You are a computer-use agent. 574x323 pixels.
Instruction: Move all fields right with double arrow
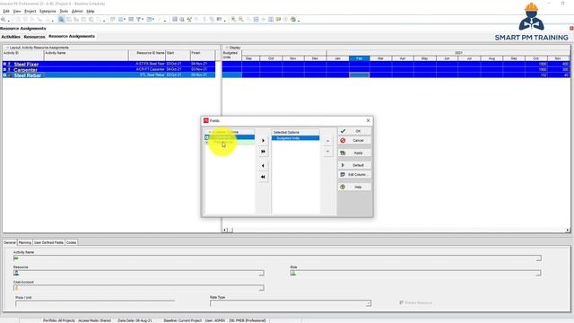pos(263,152)
